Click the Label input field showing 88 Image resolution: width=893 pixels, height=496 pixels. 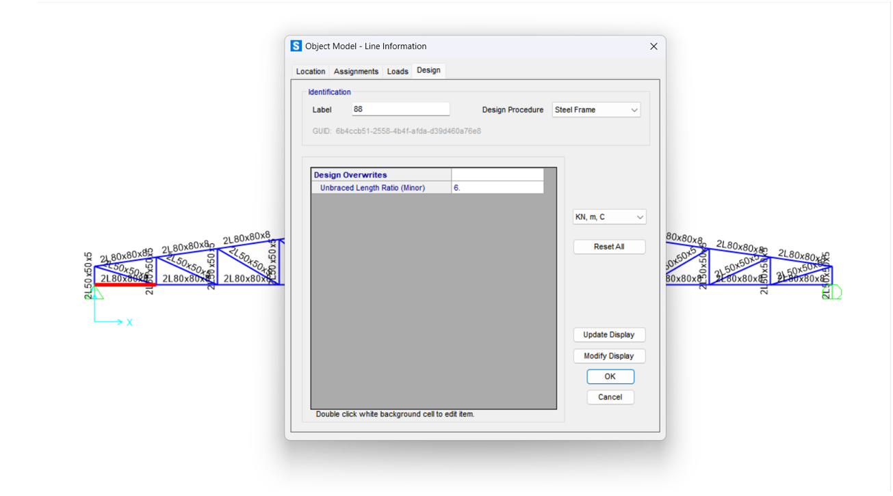click(x=400, y=109)
